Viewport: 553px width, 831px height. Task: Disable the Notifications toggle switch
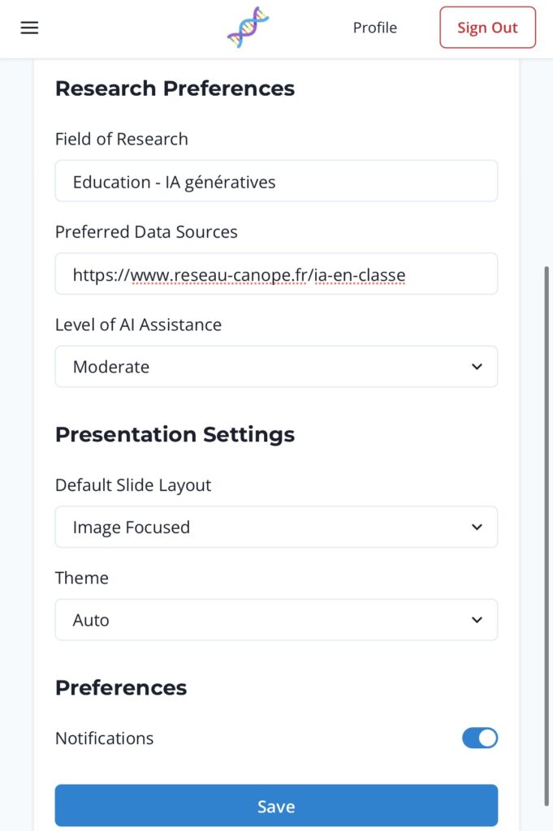point(479,738)
